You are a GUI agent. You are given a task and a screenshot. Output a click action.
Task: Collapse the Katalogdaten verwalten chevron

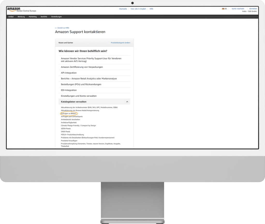point(127,102)
